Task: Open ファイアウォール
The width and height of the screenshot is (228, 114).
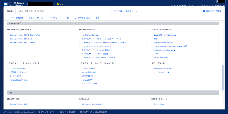Action: (x=88, y=68)
